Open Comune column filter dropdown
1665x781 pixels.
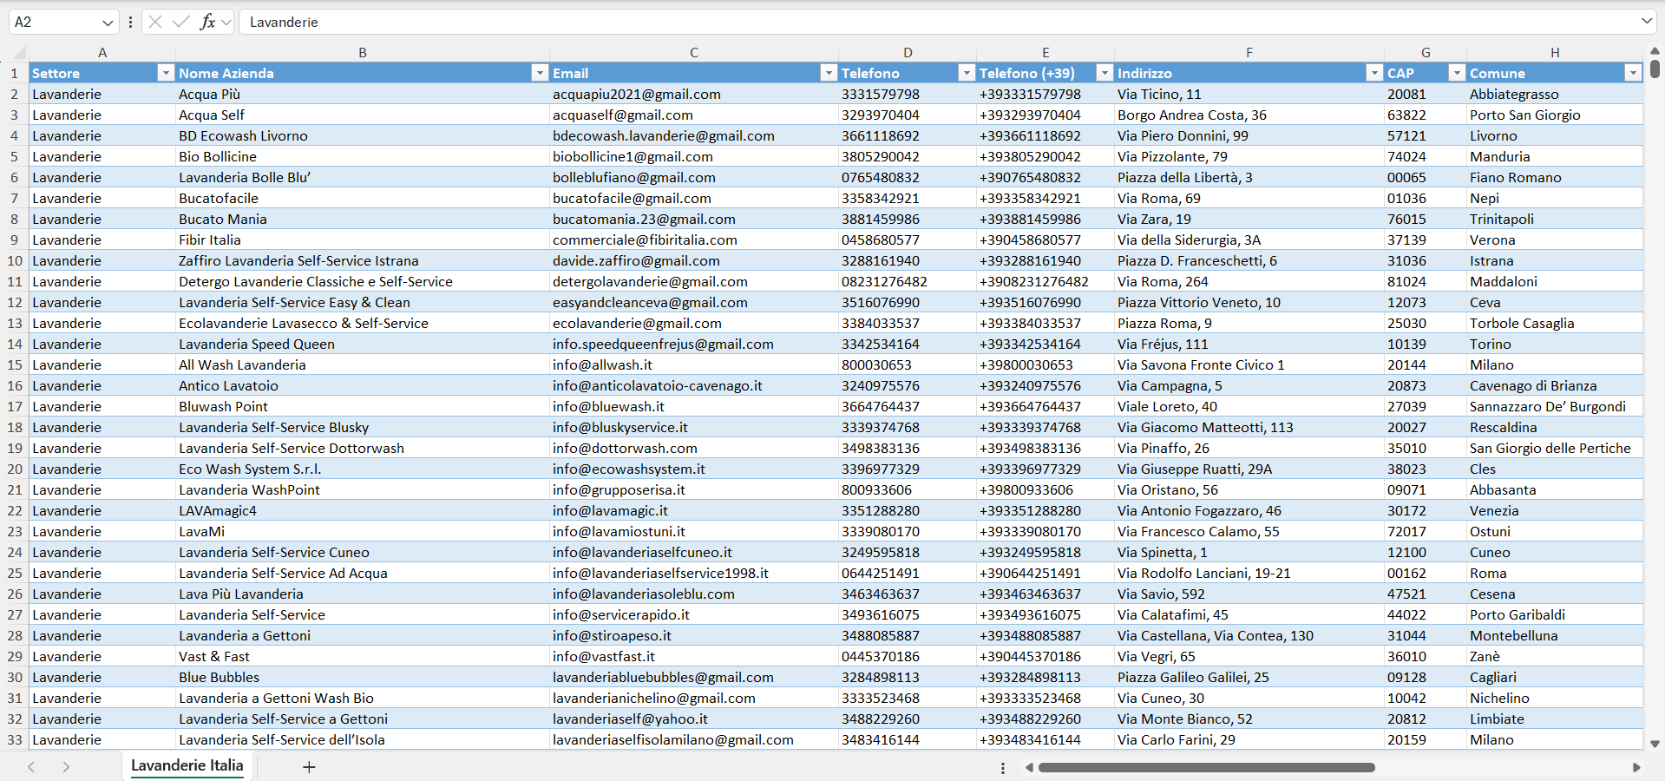[1633, 73]
